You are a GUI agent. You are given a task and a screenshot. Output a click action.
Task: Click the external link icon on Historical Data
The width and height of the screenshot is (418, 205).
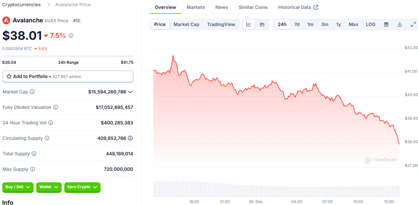click(316, 7)
